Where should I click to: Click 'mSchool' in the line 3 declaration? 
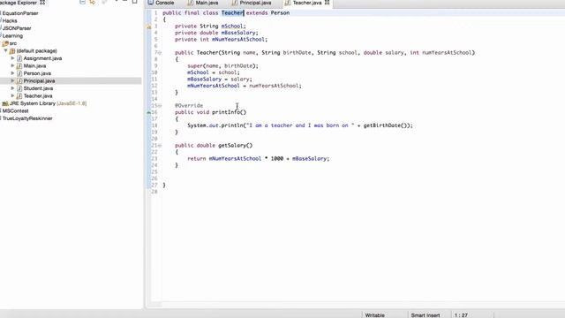click(232, 26)
